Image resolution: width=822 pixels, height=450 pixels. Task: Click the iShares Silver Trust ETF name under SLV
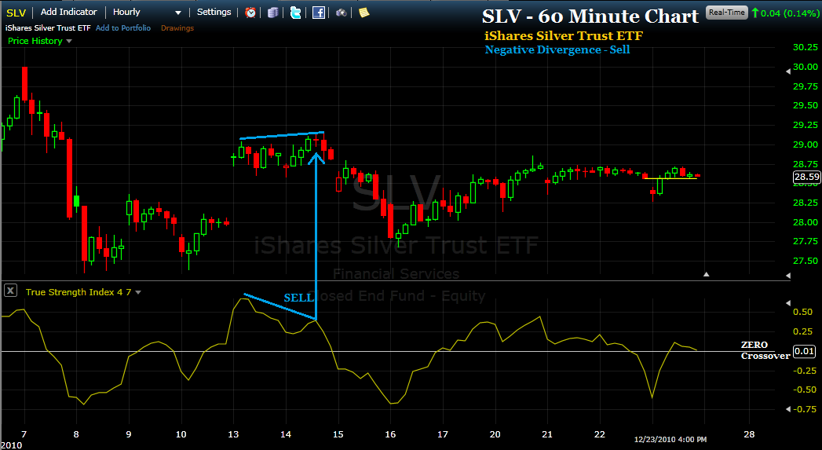48,27
